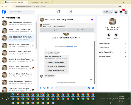Open a new Chrome tab

point(54,2)
